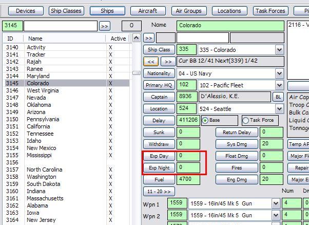Screen dimensions: 309x225
Task: Click the Sys Dmg value field 20
Action: click(x=272, y=144)
